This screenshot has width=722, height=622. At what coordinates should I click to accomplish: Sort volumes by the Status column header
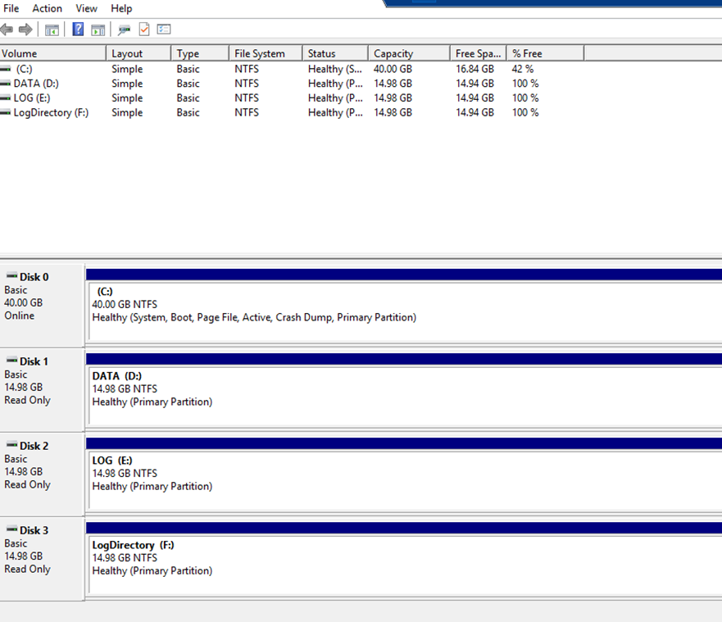tap(321, 53)
